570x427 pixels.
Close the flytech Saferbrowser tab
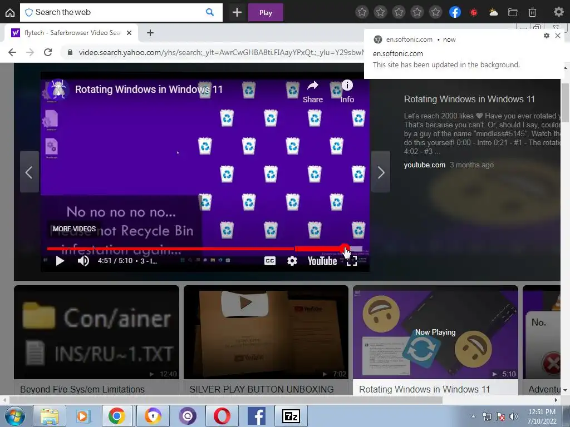[129, 33]
